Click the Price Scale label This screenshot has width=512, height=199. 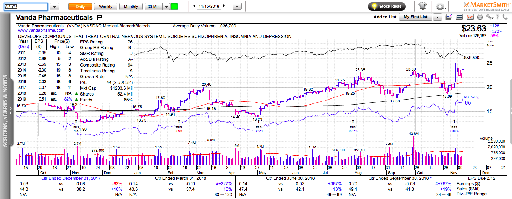click(x=490, y=43)
